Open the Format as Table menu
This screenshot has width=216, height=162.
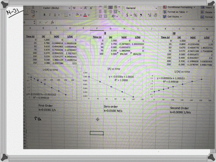175,12
